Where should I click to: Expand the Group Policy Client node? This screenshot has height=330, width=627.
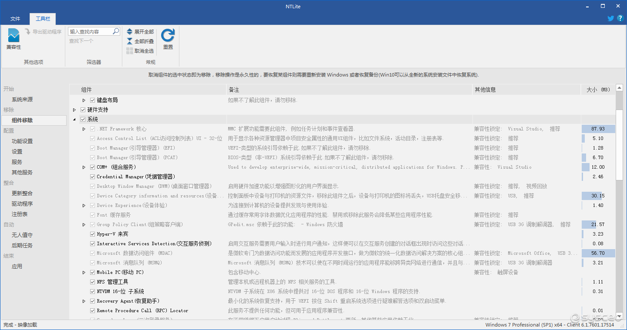tap(84, 225)
